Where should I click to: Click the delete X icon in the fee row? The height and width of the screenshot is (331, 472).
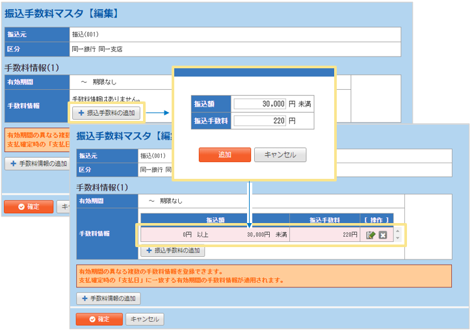pos(383,235)
